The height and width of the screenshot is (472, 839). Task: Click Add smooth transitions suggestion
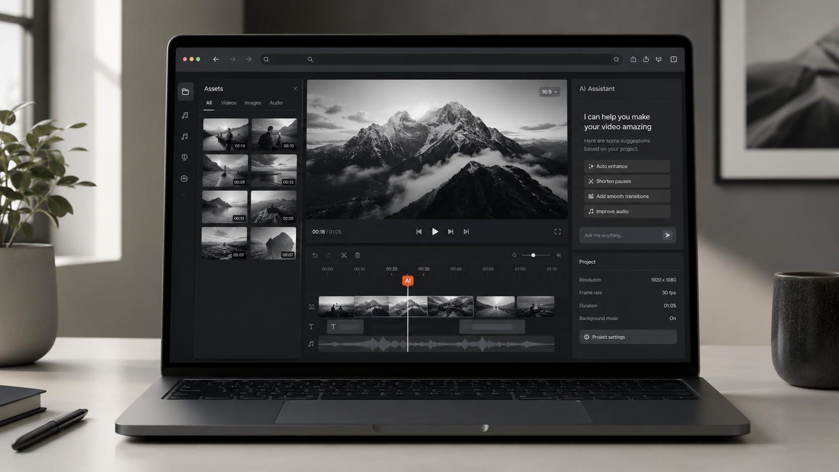(x=627, y=196)
